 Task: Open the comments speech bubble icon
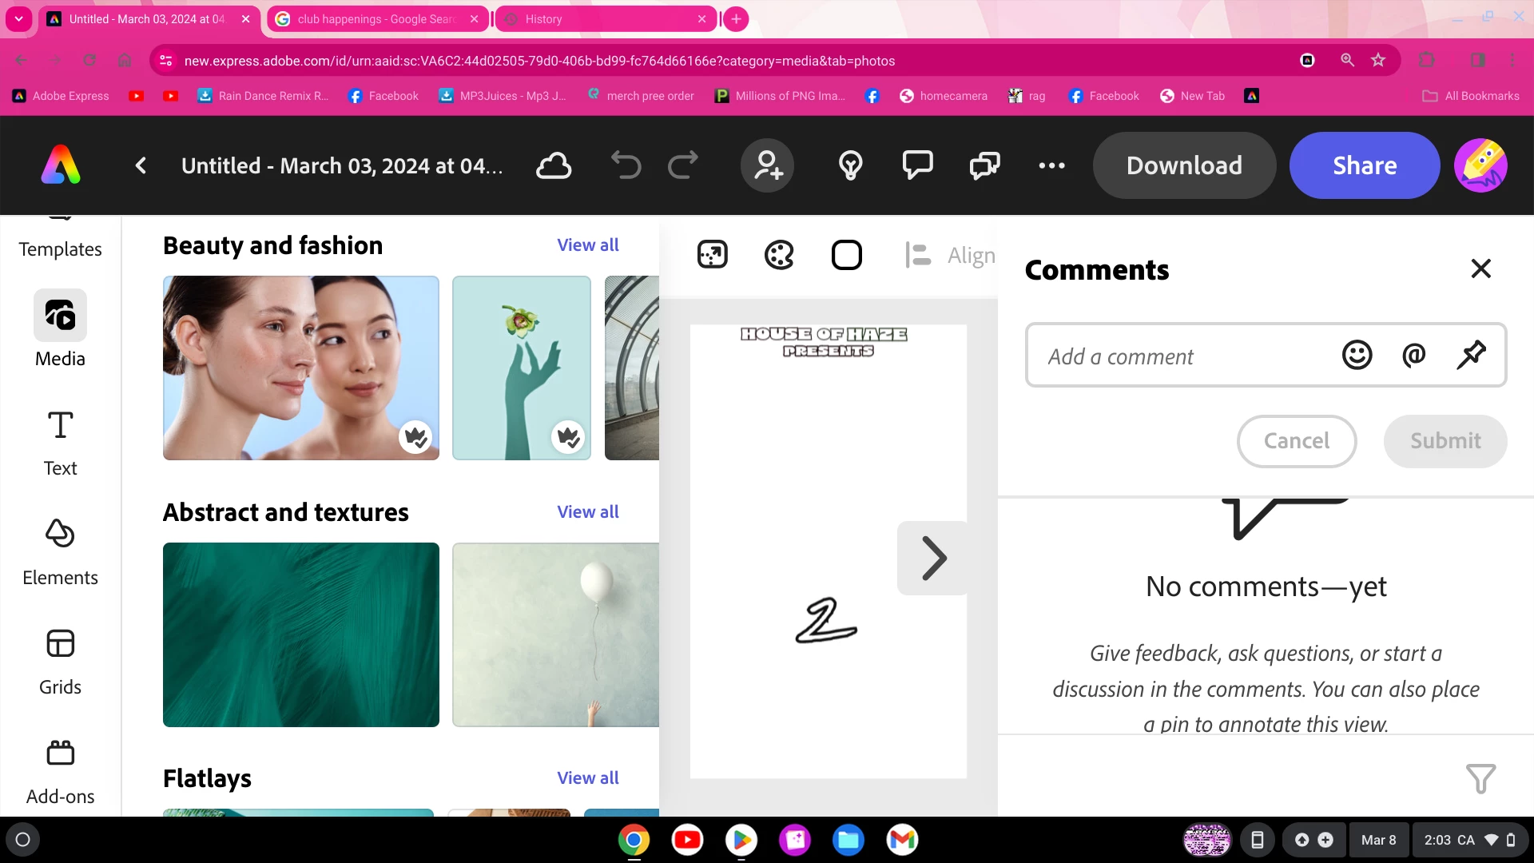click(x=917, y=165)
